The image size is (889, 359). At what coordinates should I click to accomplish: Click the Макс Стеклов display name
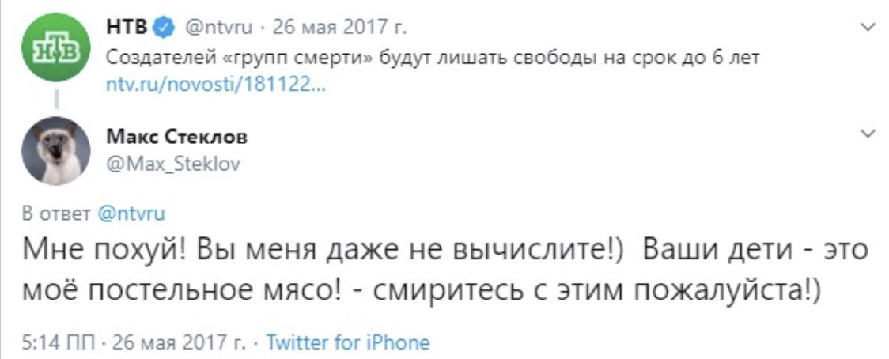pyautogui.click(x=176, y=137)
